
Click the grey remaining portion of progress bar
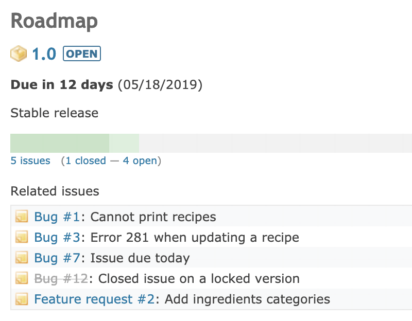[x=276, y=144]
